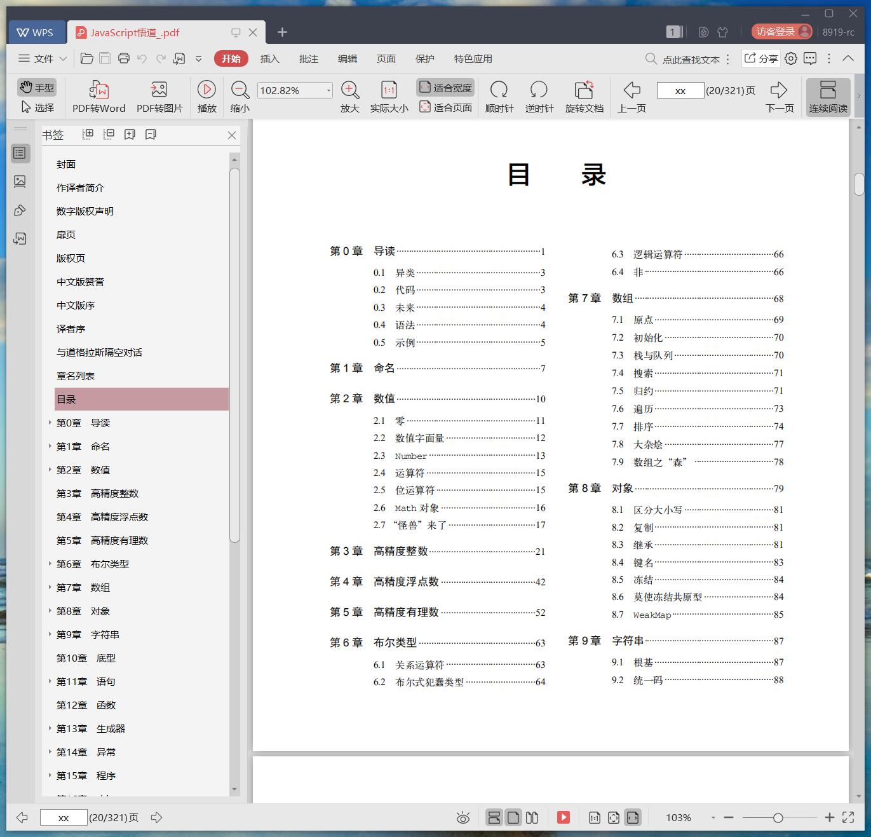Save document with the save icon
Viewport: 871px width, 837px height.
pyautogui.click(x=105, y=58)
